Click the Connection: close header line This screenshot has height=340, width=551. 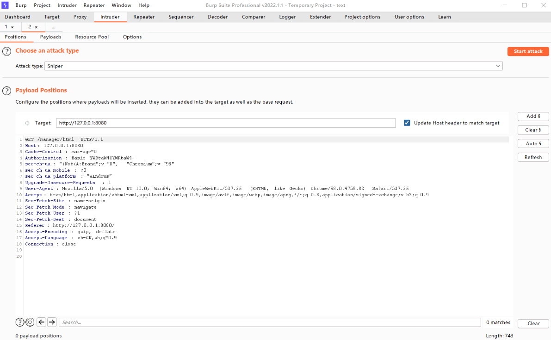[50, 244]
